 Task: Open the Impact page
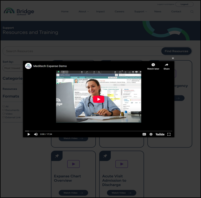[100, 11]
